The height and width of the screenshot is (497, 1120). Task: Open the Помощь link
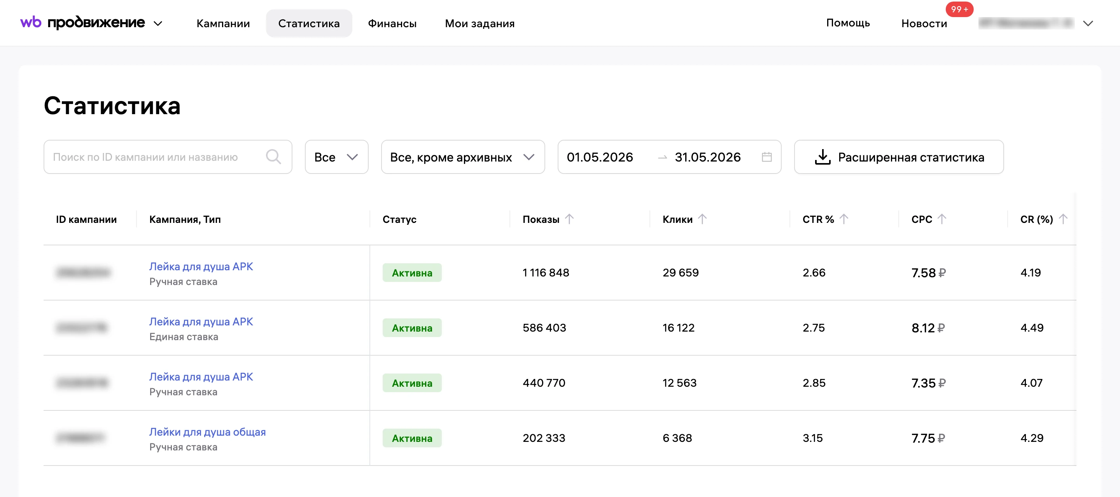click(x=847, y=23)
